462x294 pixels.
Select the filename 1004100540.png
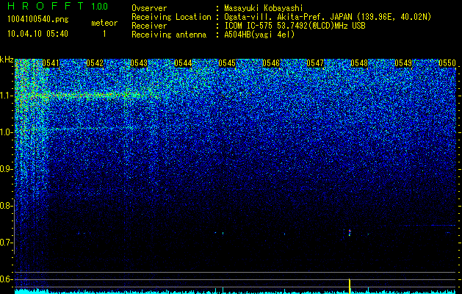38,19
